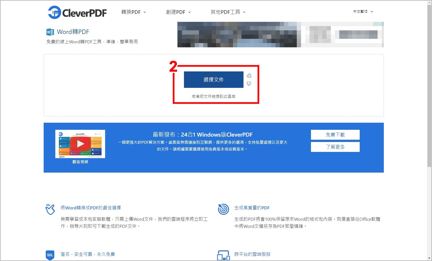432x261 pixels.
Task: Click the 了解更多 button
Action: click(x=335, y=147)
